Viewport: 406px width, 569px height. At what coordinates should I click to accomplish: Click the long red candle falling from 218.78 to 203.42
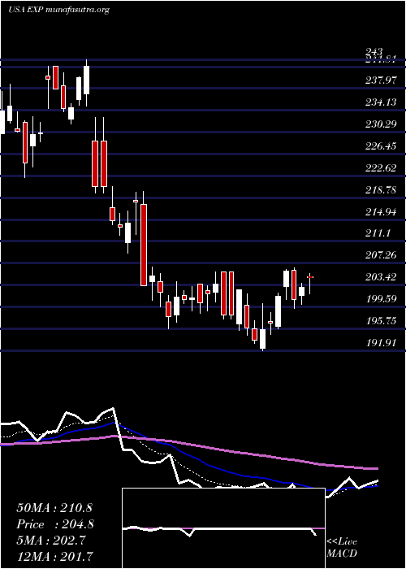click(144, 245)
